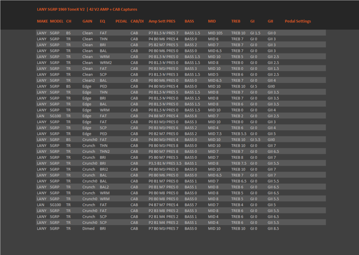The height and width of the screenshot is (255, 359).
Task: Click the BASS column header
Action: pos(189,21)
